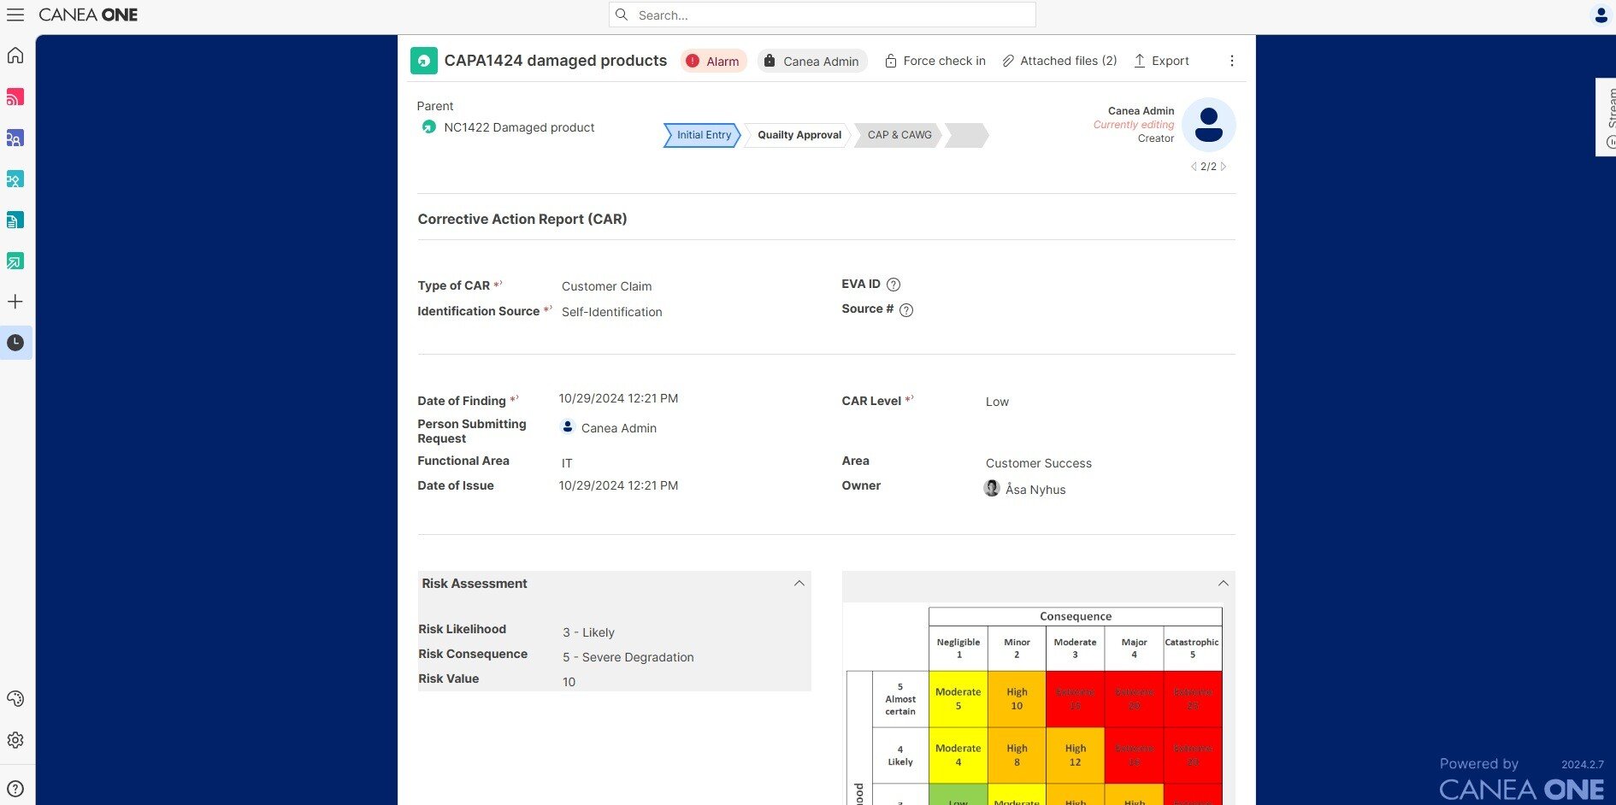Click the Export button

point(1160,61)
